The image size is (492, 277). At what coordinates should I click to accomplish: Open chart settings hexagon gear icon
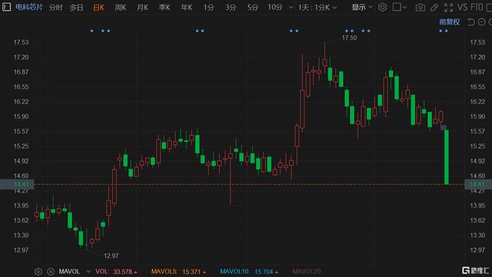[x=382, y=7]
